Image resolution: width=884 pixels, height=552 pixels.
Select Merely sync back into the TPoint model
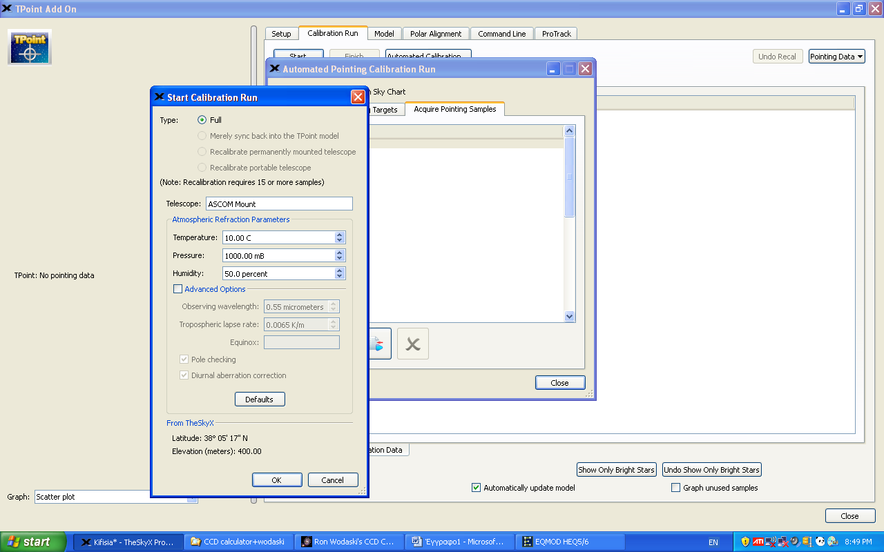[202, 136]
